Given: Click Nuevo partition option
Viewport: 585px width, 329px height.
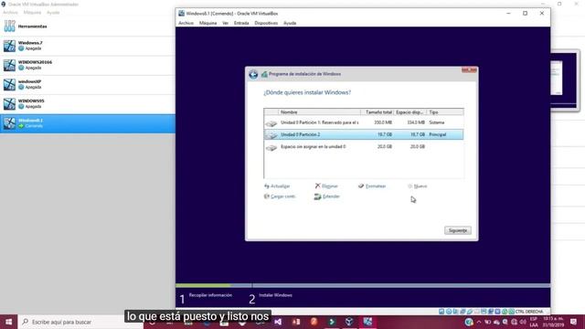Looking at the screenshot, I should 418,186.
